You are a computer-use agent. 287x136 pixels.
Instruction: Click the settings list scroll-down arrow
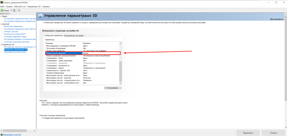click(120, 83)
